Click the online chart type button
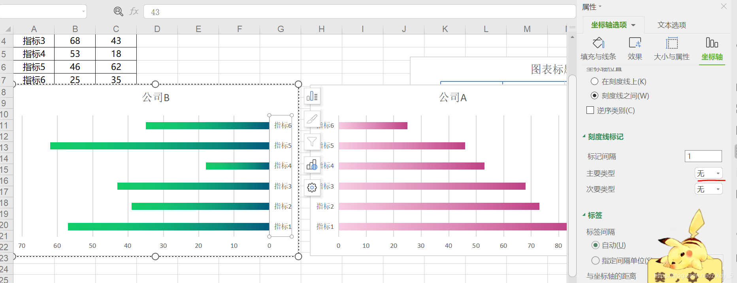Image resolution: width=737 pixels, height=283 pixels. [x=312, y=165]
